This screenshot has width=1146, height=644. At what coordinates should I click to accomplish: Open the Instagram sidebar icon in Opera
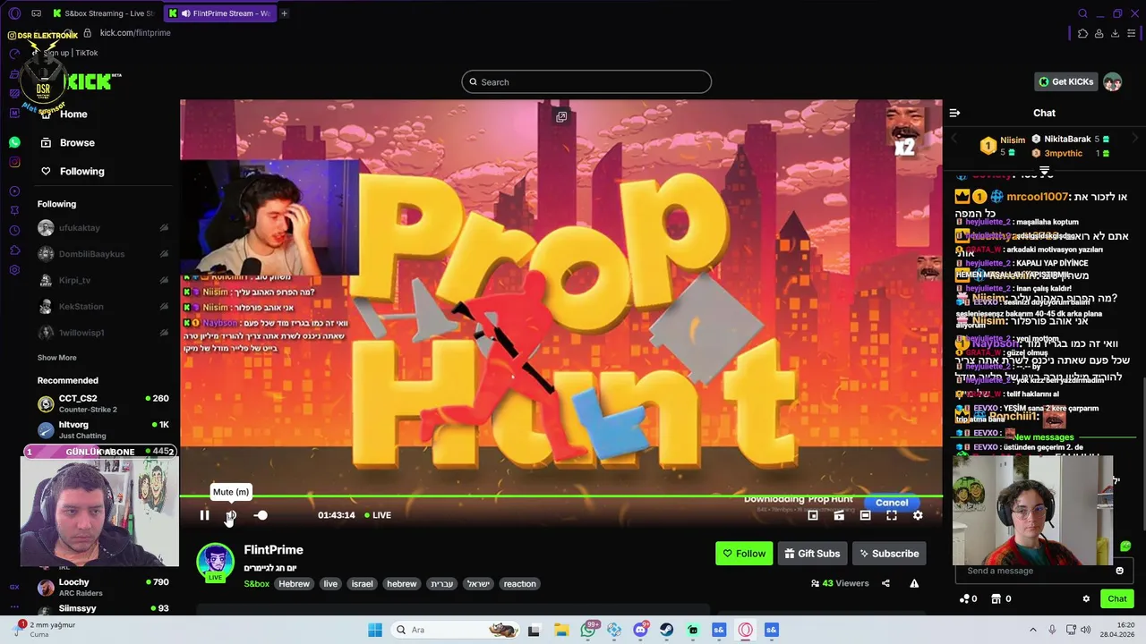coord(14,162)
